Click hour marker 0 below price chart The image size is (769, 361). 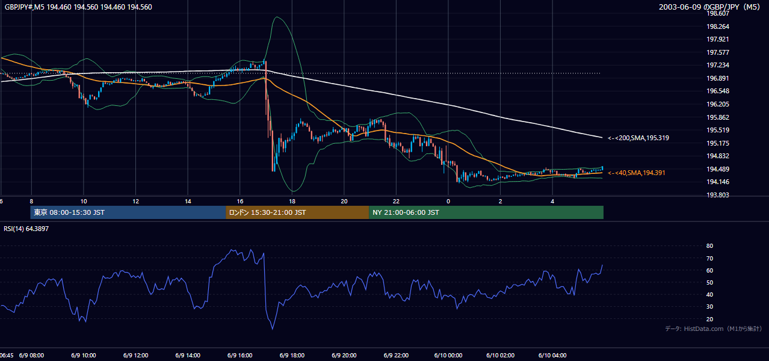(448, 201)
